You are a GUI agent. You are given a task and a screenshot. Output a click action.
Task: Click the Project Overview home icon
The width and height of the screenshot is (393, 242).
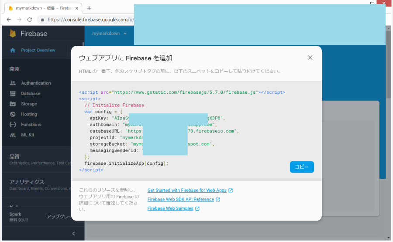[13, 50]
